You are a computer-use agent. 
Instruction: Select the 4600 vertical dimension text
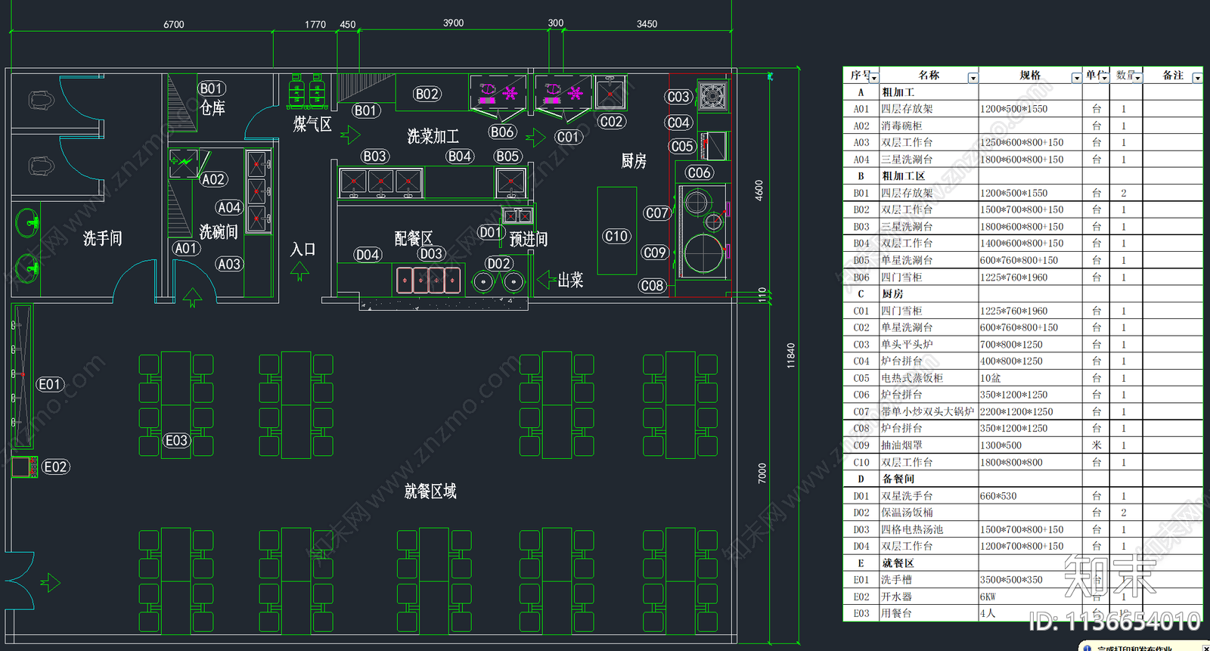(759, 190)
